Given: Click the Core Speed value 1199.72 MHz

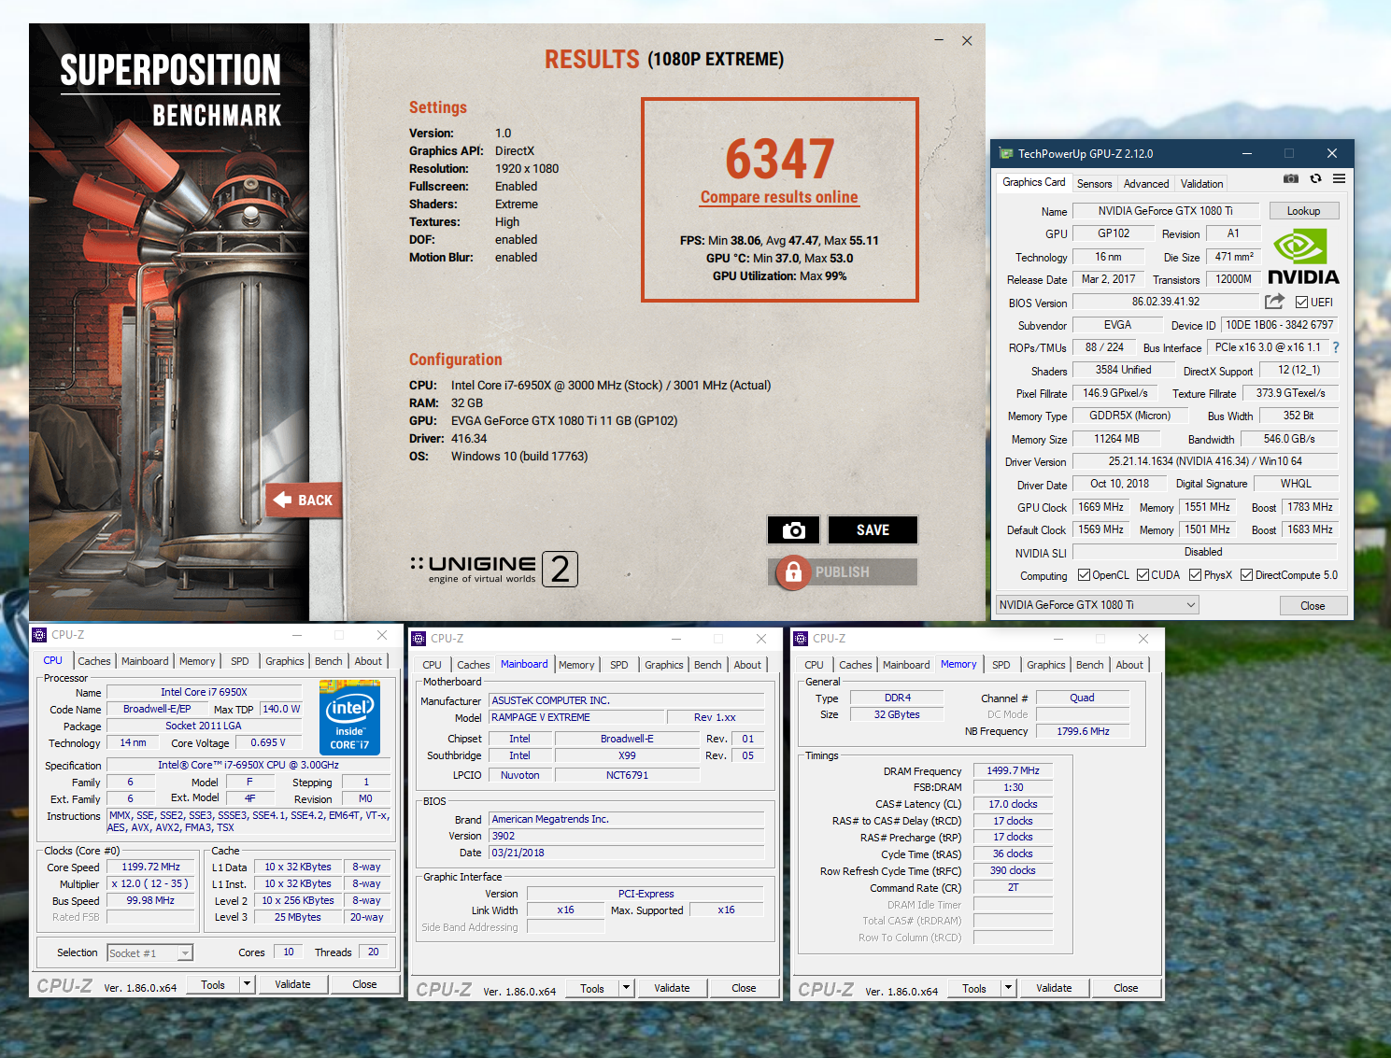Looking at the screenshot, I should point(150,867).
